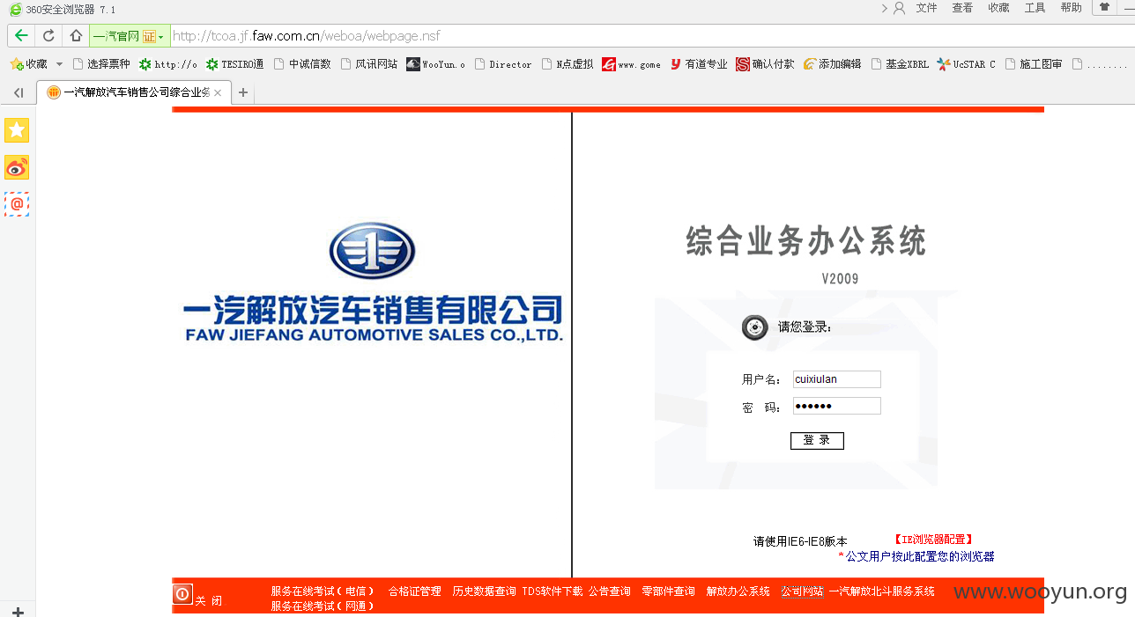
Task: Open the 历史数据查询 link
Action: click(x=484, y=591)
